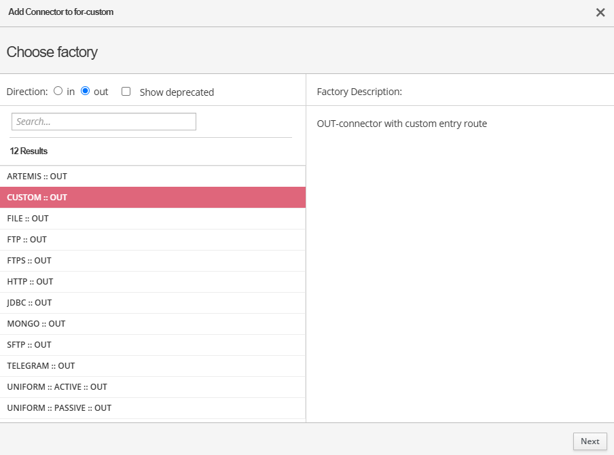The height and width of the screenshot is (455, 614).
Task: Click the factory Search input field
Action: [104, 122]
